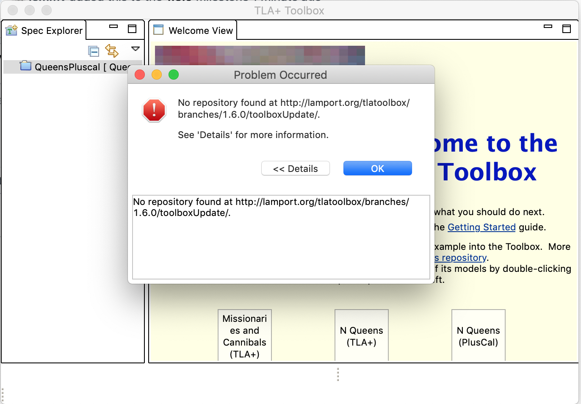581x404 pixels.
Task: Switch to the Welcome View tab
Action: pyautogui.click(x=200, y=30)
